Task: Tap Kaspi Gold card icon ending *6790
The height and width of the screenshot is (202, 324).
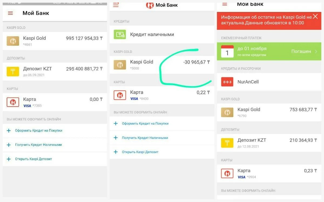Action: (x=227, y=112)
